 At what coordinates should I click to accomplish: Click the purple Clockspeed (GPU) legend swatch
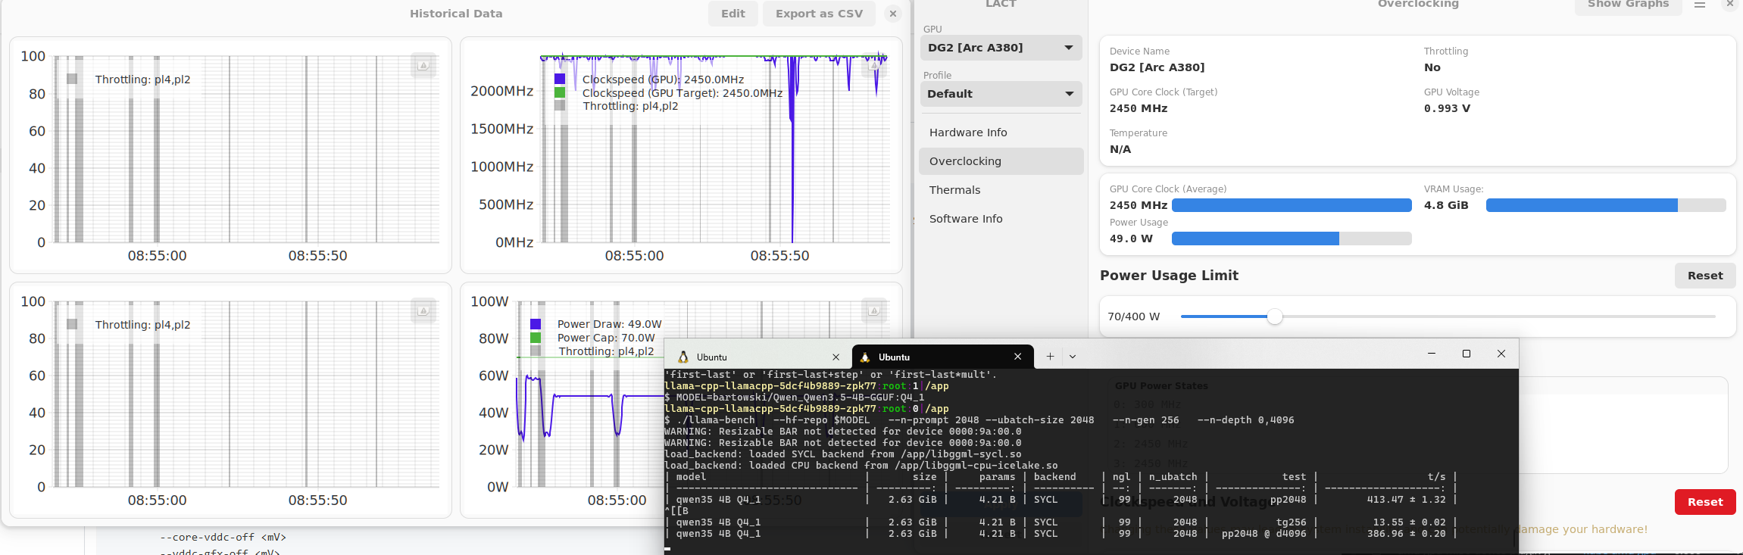click(x=560, y=79)
